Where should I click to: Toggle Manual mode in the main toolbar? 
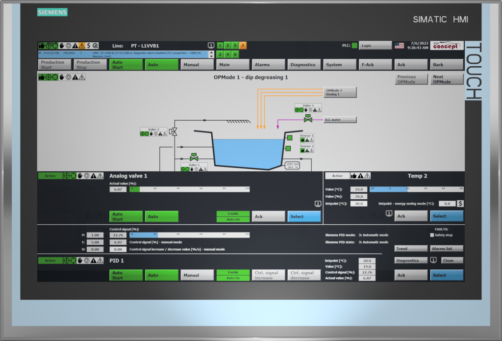197,64
